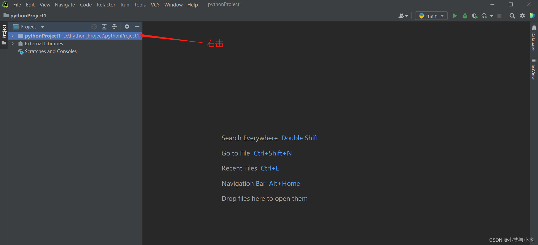Click the External Libraries bars icon
This screenshot has width=538, height=245.
tap(20, 43)
